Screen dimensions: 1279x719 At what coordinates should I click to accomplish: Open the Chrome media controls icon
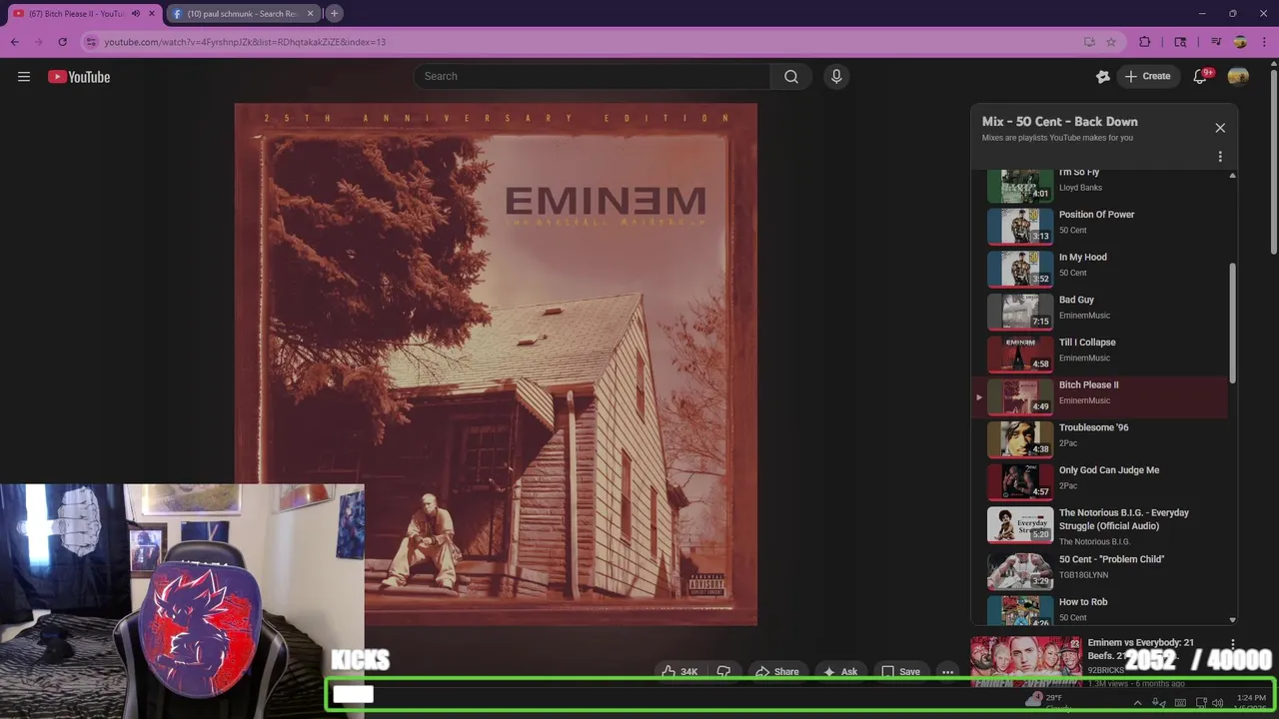coord(1216,42)
